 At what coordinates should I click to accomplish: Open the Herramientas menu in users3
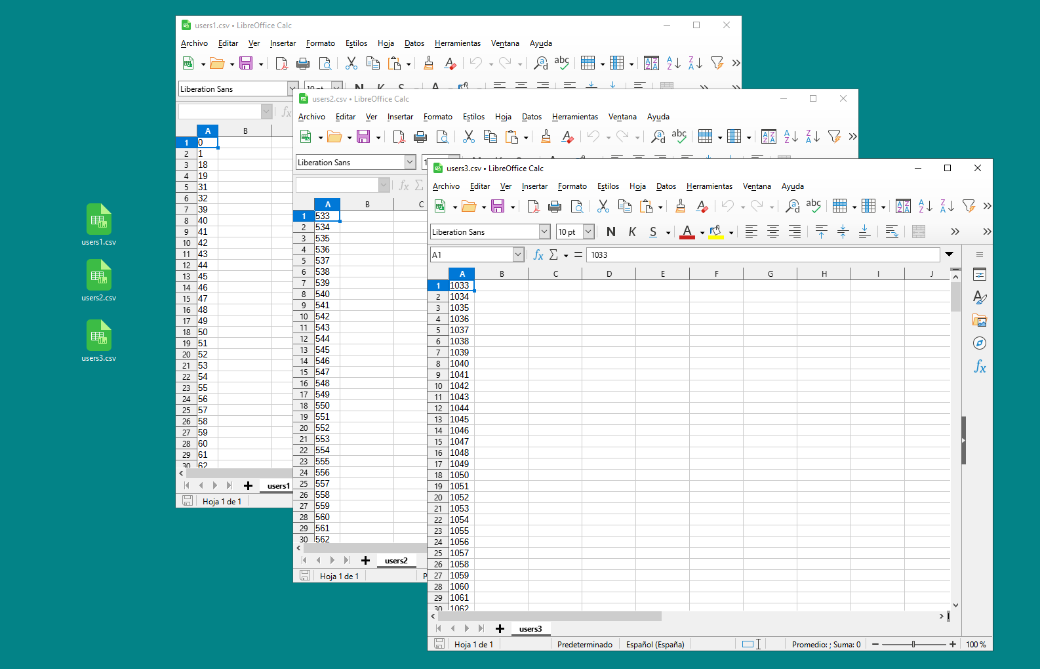pos(710,186)
